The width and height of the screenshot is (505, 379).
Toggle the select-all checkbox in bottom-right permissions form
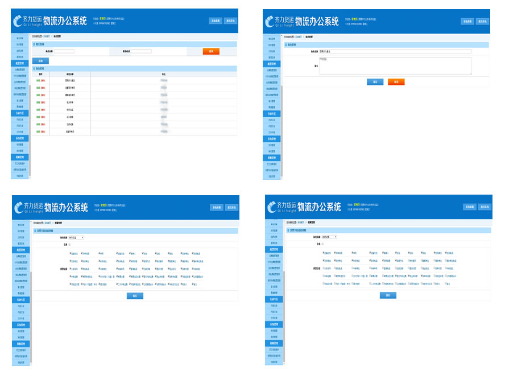coord(323,244)
